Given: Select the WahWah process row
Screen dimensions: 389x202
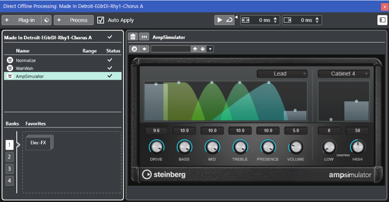Looking at the screenshot, I should click(x=63, y=68).
